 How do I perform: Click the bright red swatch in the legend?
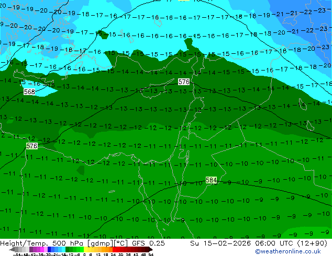tap(114, 249)
